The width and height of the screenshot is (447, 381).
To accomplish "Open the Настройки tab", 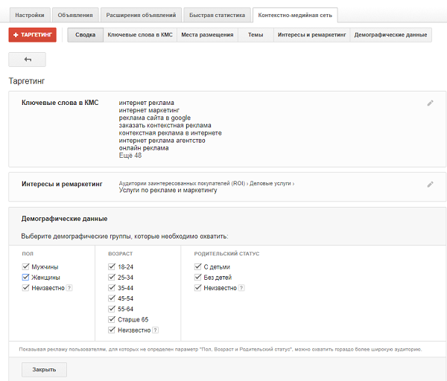I will tap(30, 15).
